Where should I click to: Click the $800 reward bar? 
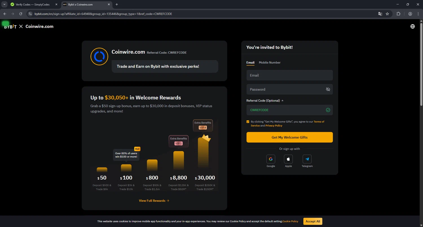pos(152,166)
